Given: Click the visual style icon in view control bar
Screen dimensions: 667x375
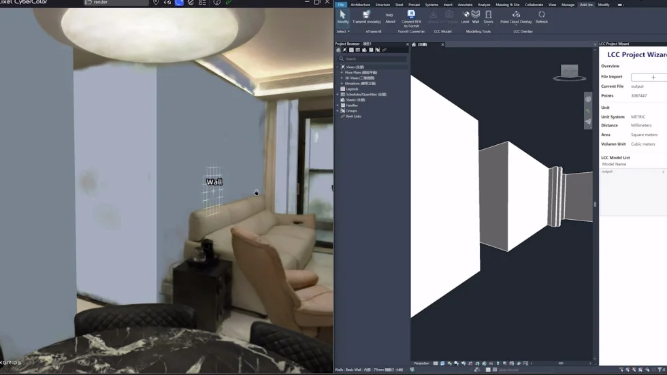Looking at the screenshot, I should [x=442, y=363].
